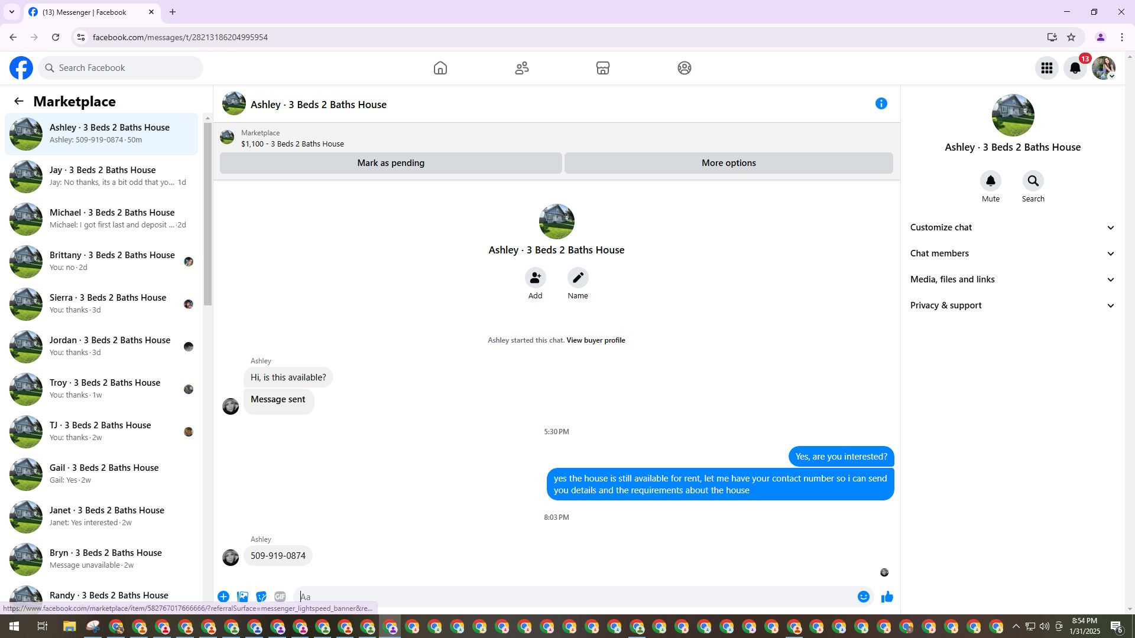The height and width of the screenshot is (638, 1135).
Task: Open the TJ conversation
Action: point(101,431)
